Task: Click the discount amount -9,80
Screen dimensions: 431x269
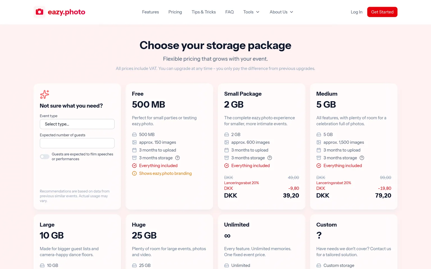Action: [x=294, y=188]
